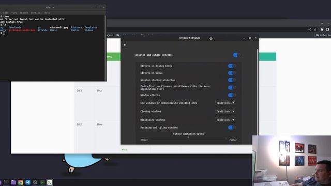This screenshot has width=331, height=186.
Task: Click 'Uma' next to 20.3
Action: 99,91
